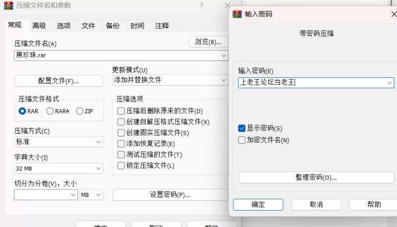Expand the 字典大小 32 MB dropdown

click(59, 169)
